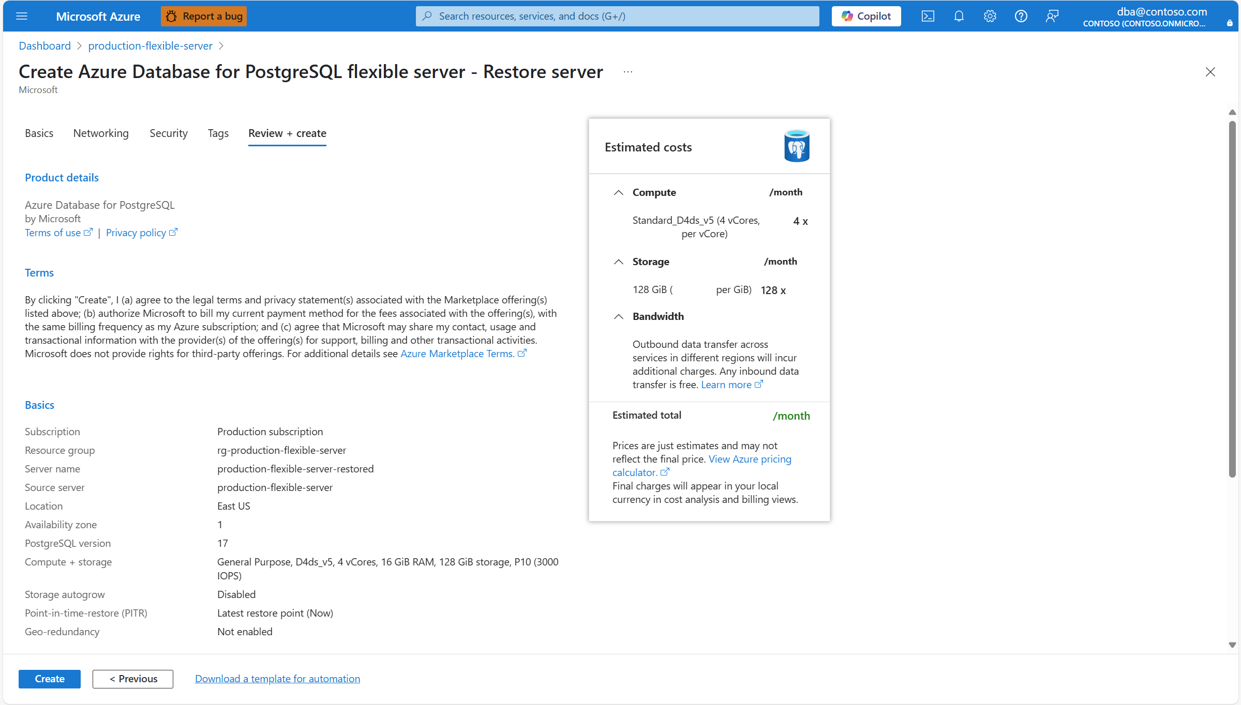Go to the Basics tab
1241x705 pixels.
[39, 133]
